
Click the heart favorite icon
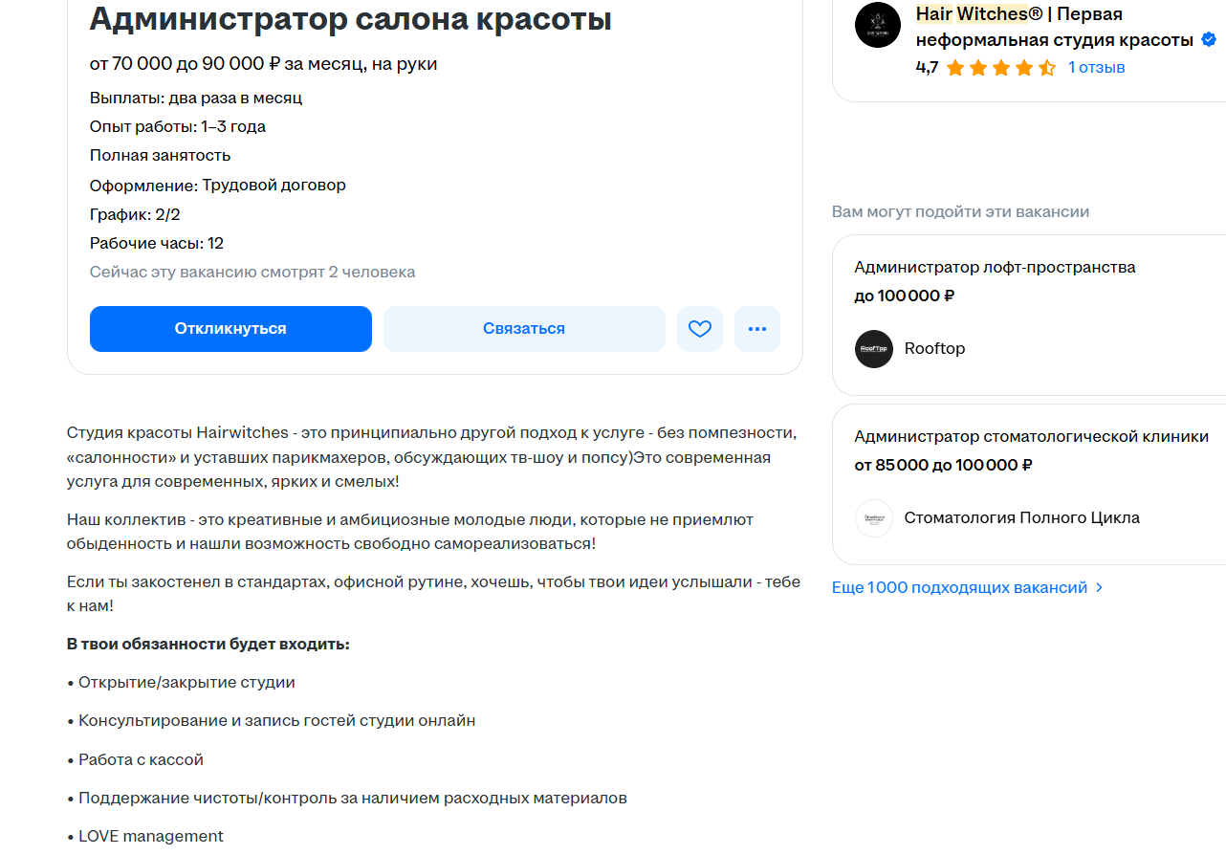point(700,329)
